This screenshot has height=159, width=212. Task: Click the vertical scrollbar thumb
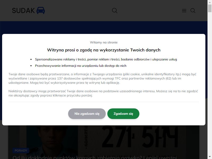pos(210,8)
